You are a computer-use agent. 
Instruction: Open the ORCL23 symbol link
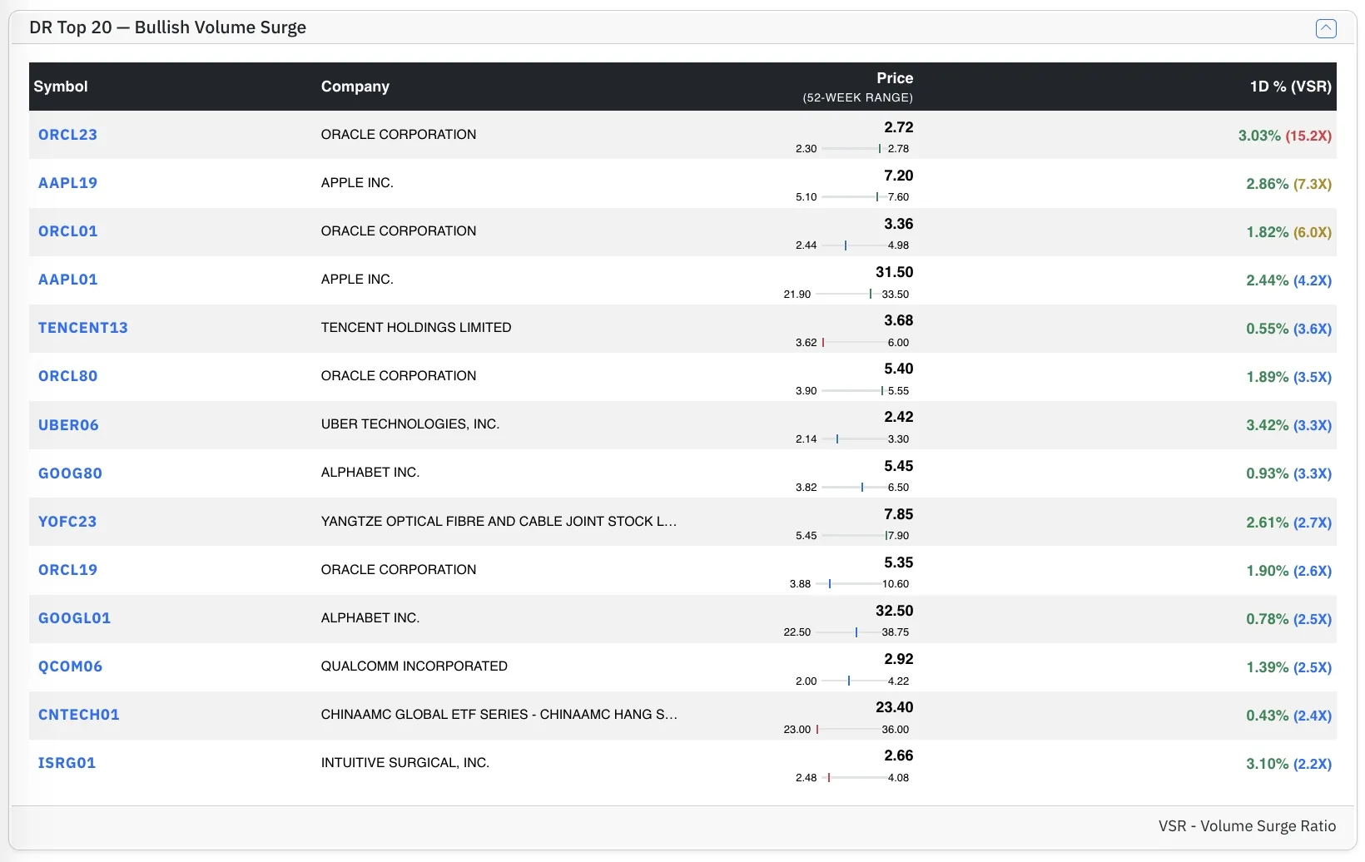67,135
